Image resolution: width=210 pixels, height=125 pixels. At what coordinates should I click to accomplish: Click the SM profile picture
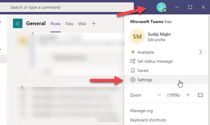[x=137, y=37]
